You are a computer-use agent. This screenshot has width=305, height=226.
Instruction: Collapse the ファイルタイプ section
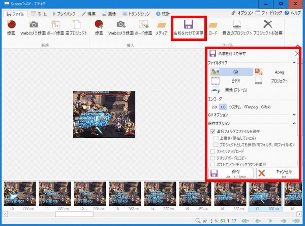point(294,63)
